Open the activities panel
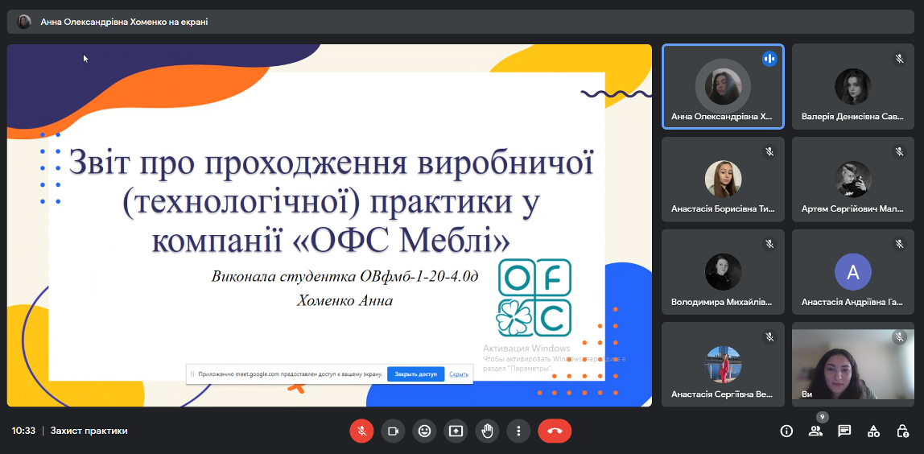Viewport: 924px width, 454px height. tap(873, 431)
